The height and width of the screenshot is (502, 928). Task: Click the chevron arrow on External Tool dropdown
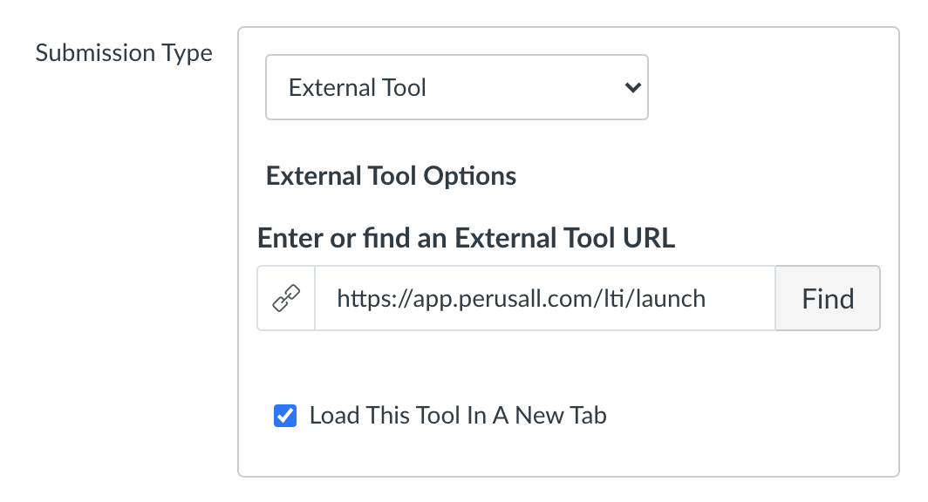(x=632, y=87)
